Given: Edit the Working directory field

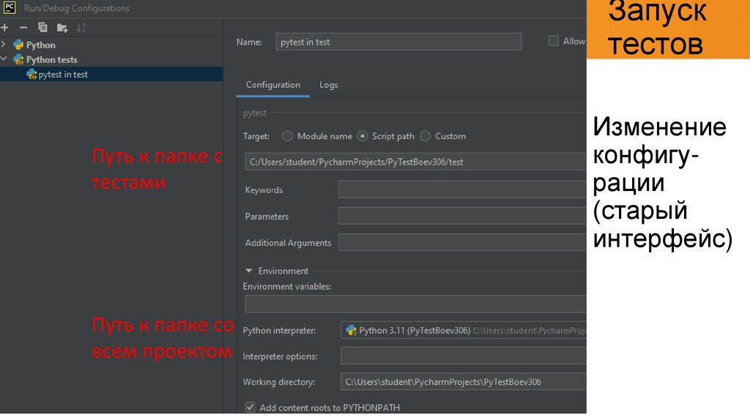Looking at the screenshot, I should point(464,382).
